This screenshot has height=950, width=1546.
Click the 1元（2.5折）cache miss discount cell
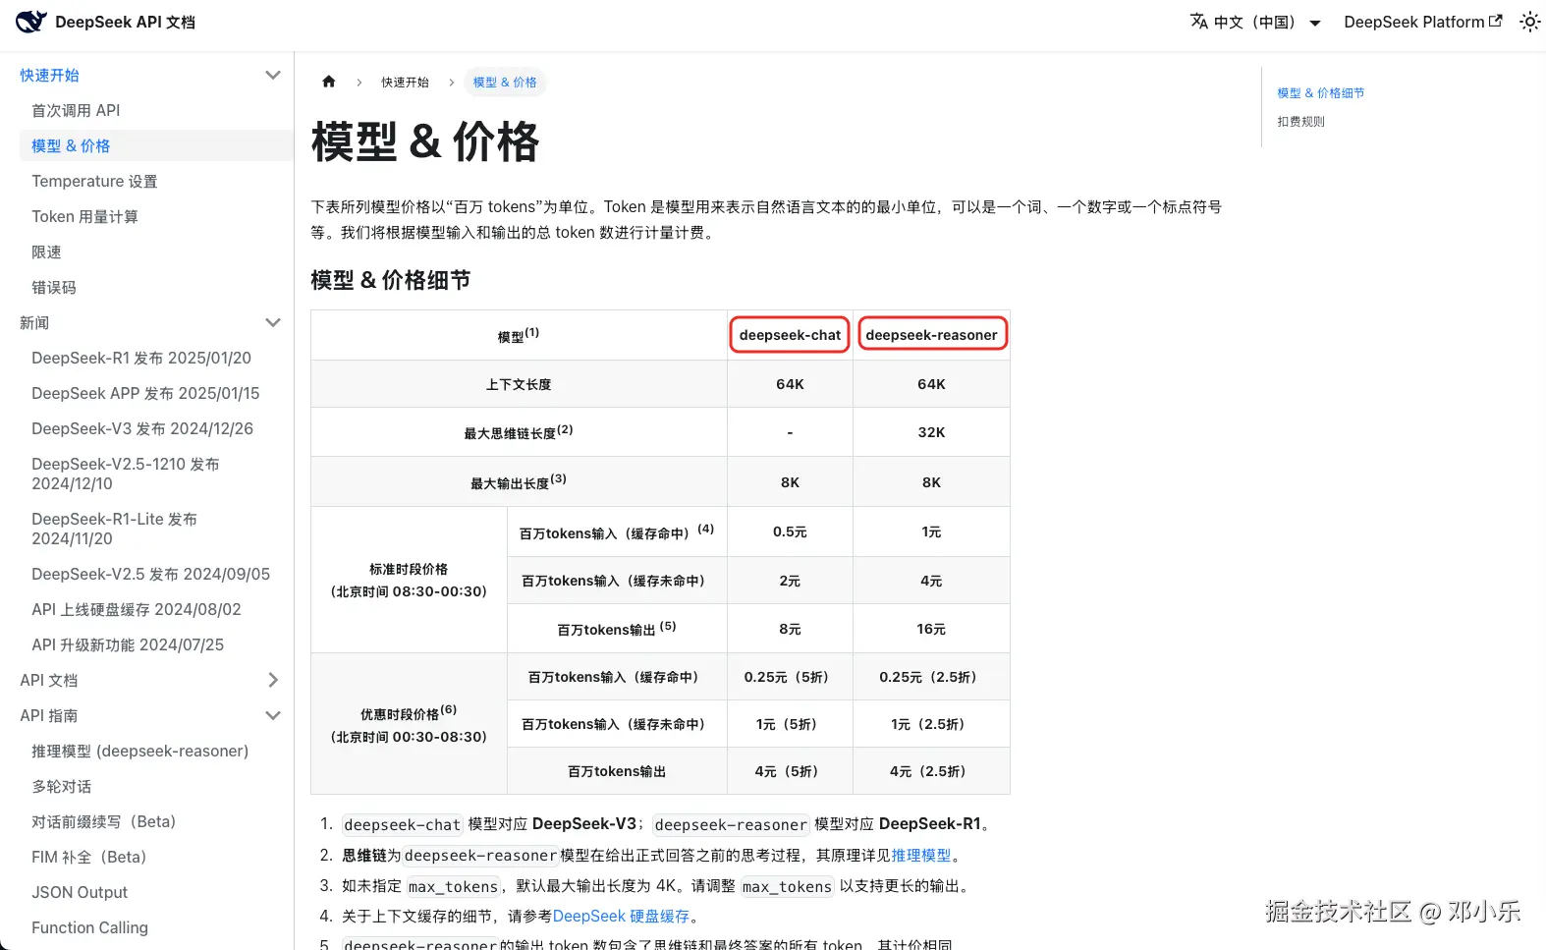[931, 724]
